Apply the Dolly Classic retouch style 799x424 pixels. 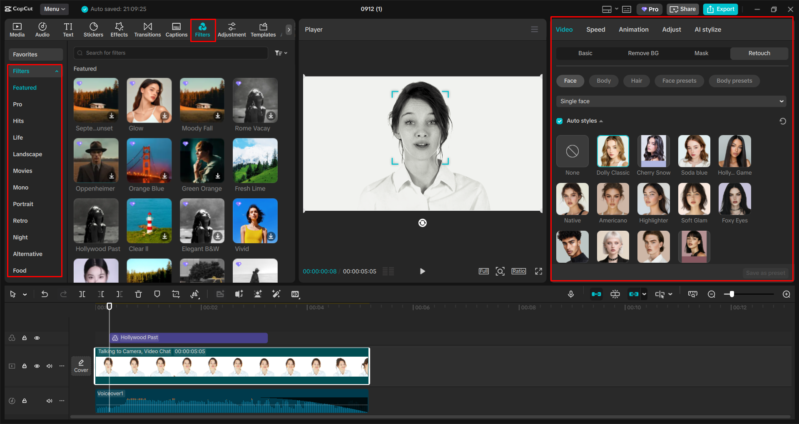pos(612,151)
